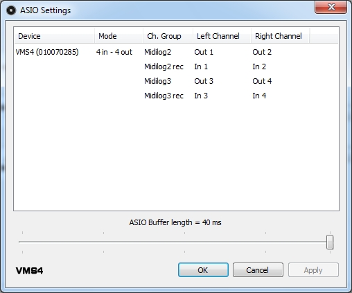Click the Out 4 right channel cell
The height and width of the screenshot is (293, 352).
pyautogui.click(x=262, y=81)
